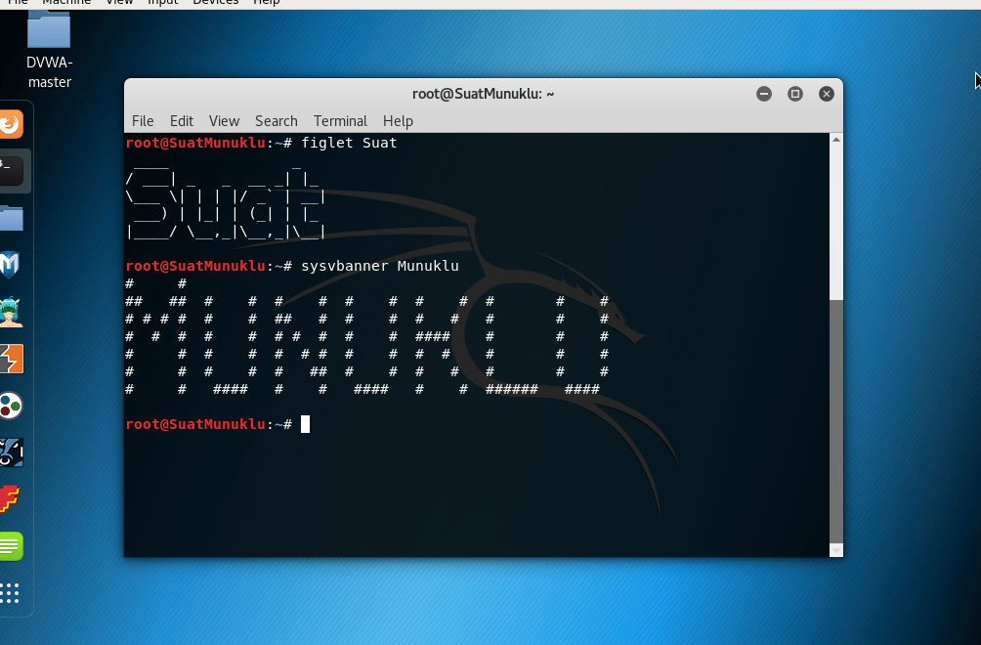This screenshot has height=645, width=981.
Task: Open the terminal Edit menu
Action: pyautogui.click(x=182, y=121)
